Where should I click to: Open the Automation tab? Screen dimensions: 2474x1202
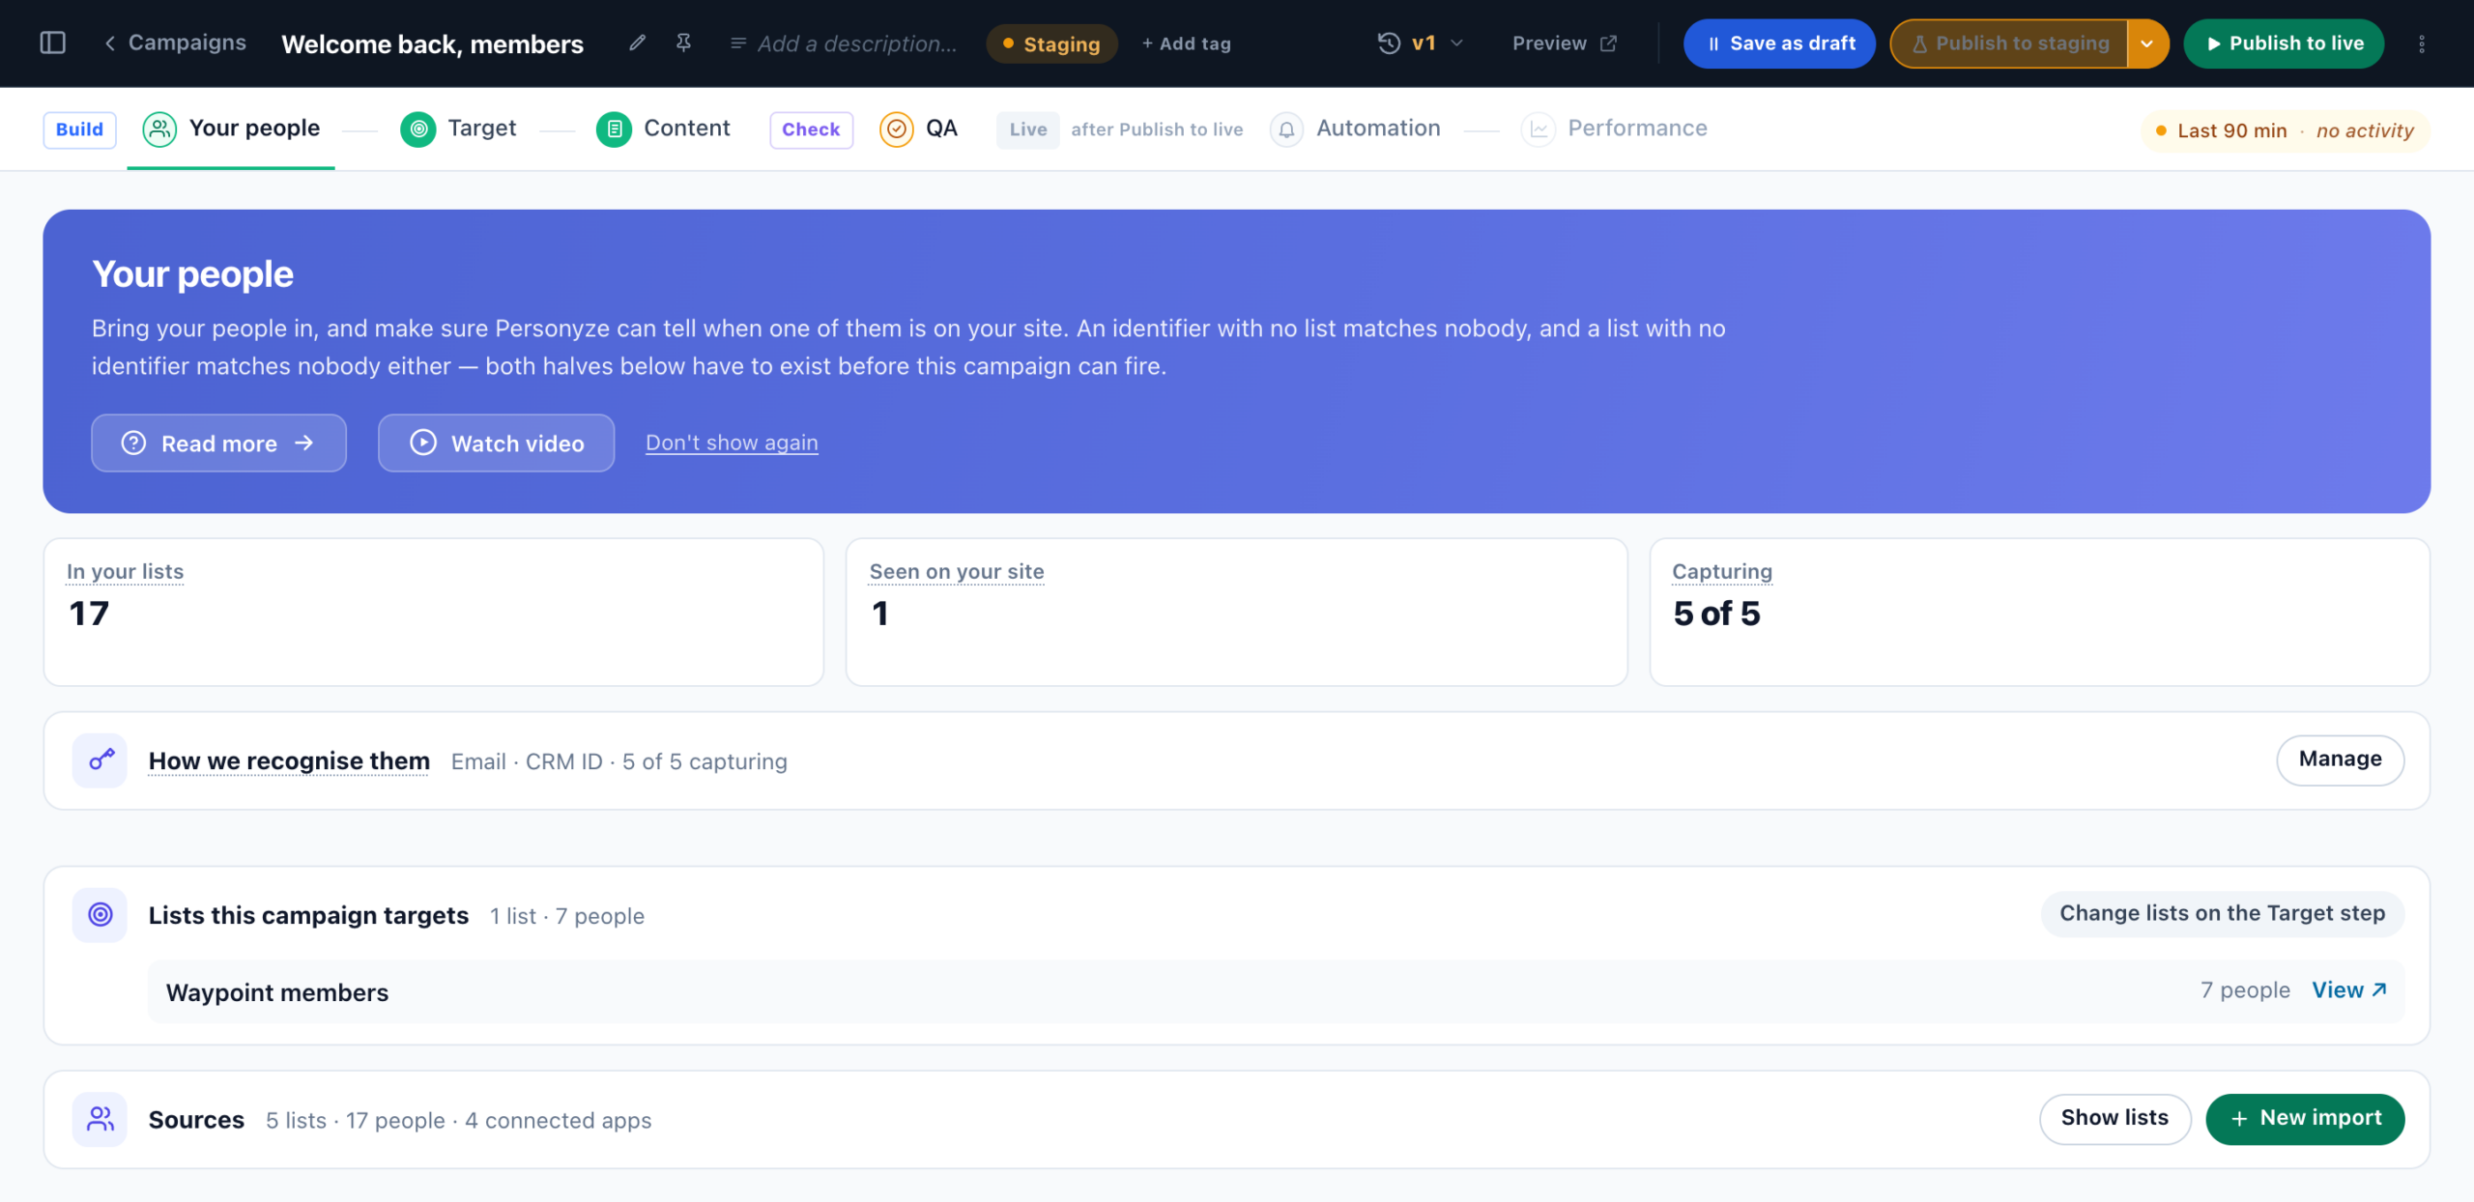point(1355,129)
